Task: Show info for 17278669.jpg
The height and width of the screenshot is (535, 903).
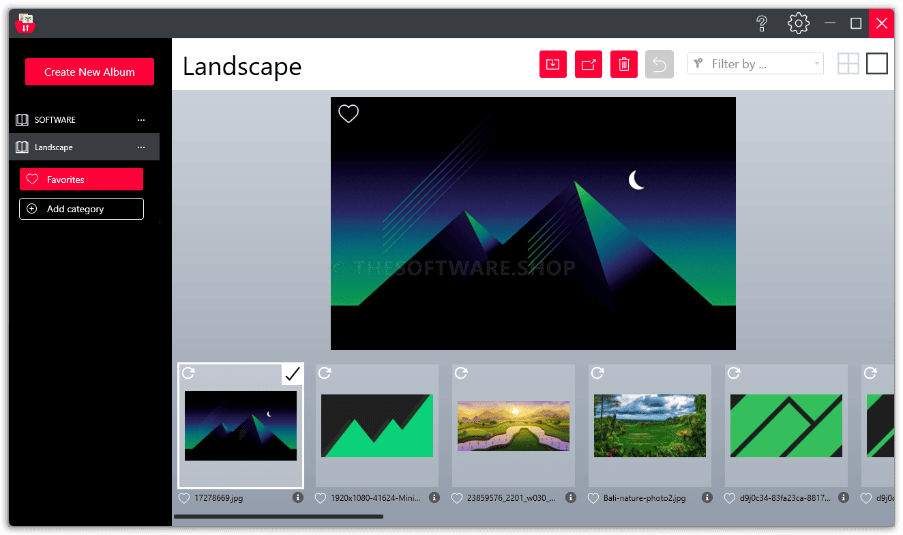Action: (298, 497)
